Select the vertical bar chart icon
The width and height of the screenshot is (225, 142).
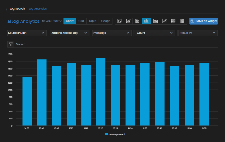(146, 21)
